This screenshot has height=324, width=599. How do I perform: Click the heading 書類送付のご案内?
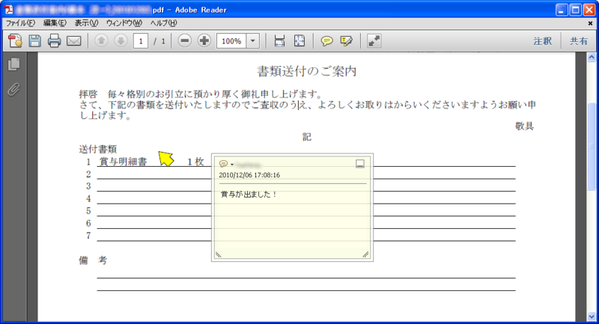[x=307, y=71]
